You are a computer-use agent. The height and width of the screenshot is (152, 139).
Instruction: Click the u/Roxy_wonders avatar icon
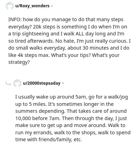(10, 6)
